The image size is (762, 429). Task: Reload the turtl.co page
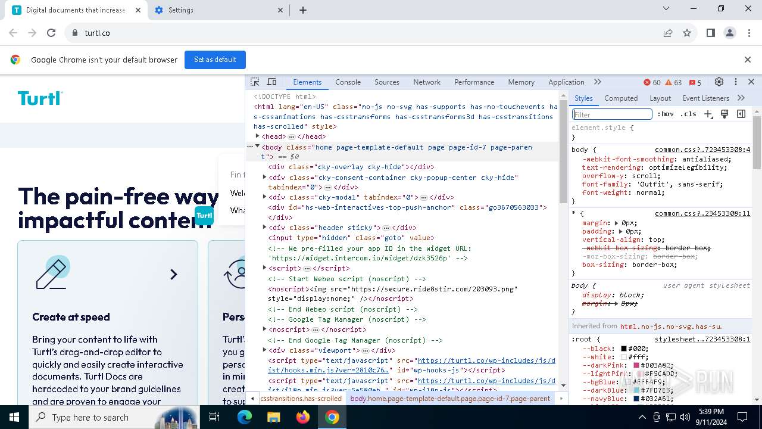[x=51, y=33]
